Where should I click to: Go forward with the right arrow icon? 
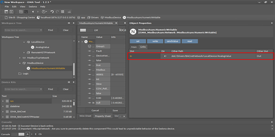pyautogui.click(x=38, y=12)
